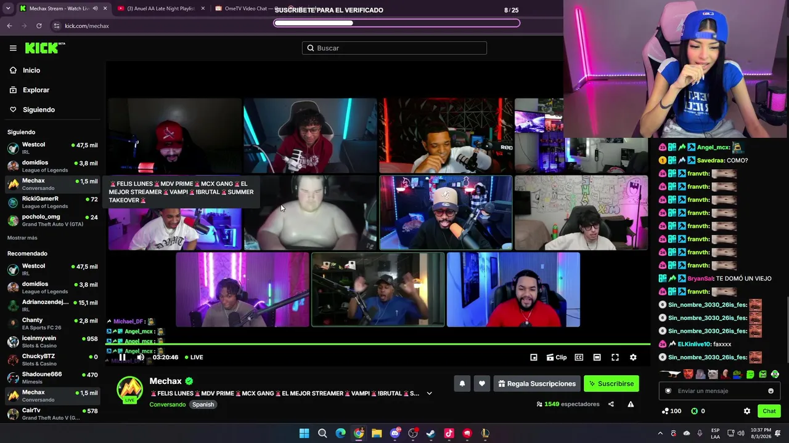The image size is (789, 443).
Task: Report the stream with warning icon
Action: (x=631, y=404)
